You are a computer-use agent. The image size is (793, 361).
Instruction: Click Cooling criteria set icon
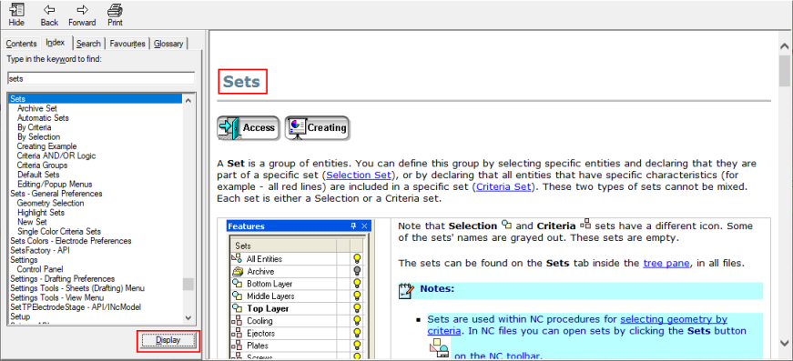pyautogui.click(x=237, y=321)
